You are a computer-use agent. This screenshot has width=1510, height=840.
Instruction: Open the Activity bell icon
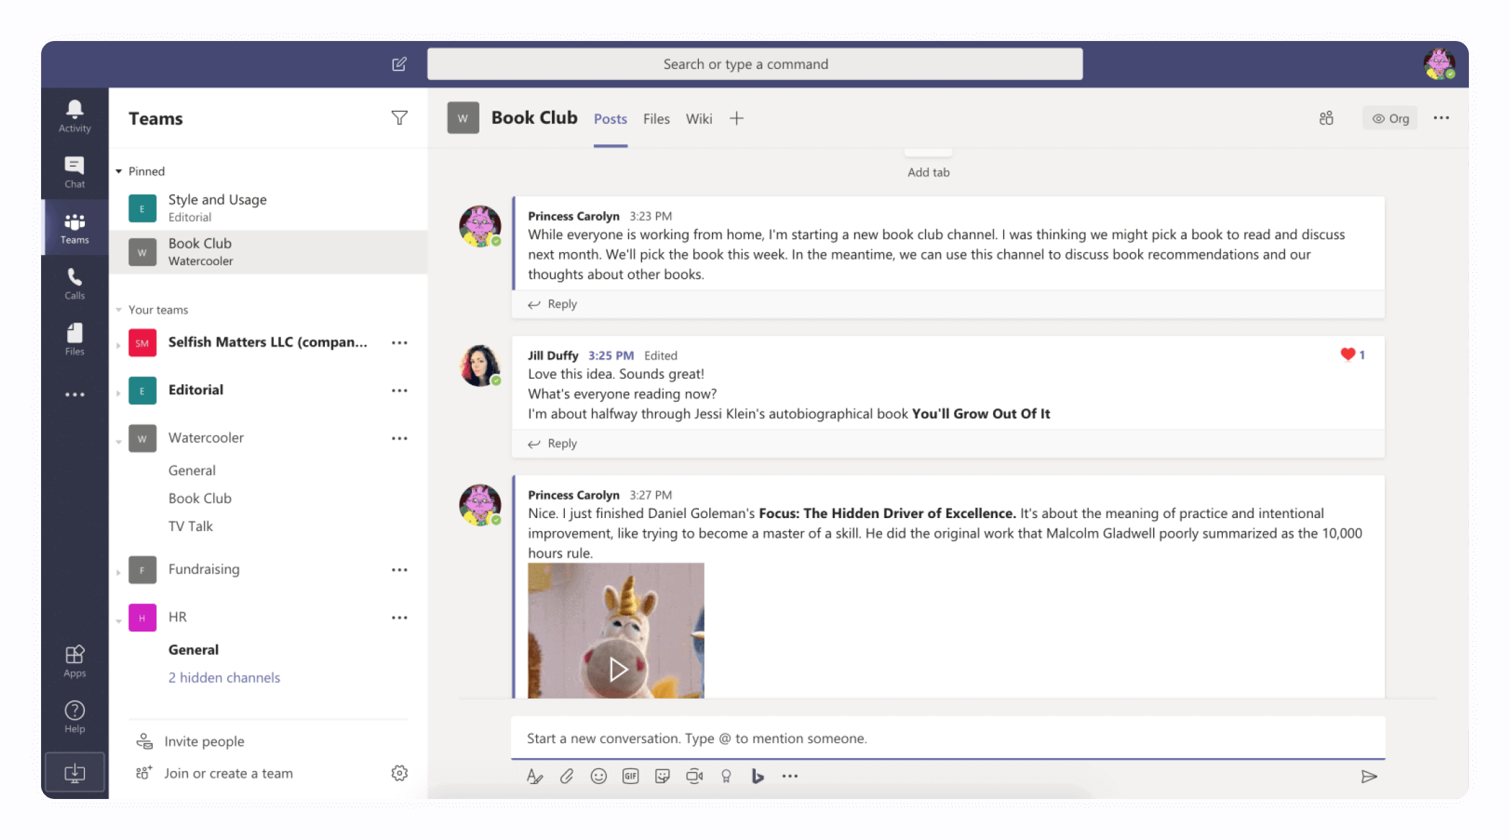pos(75,116)
